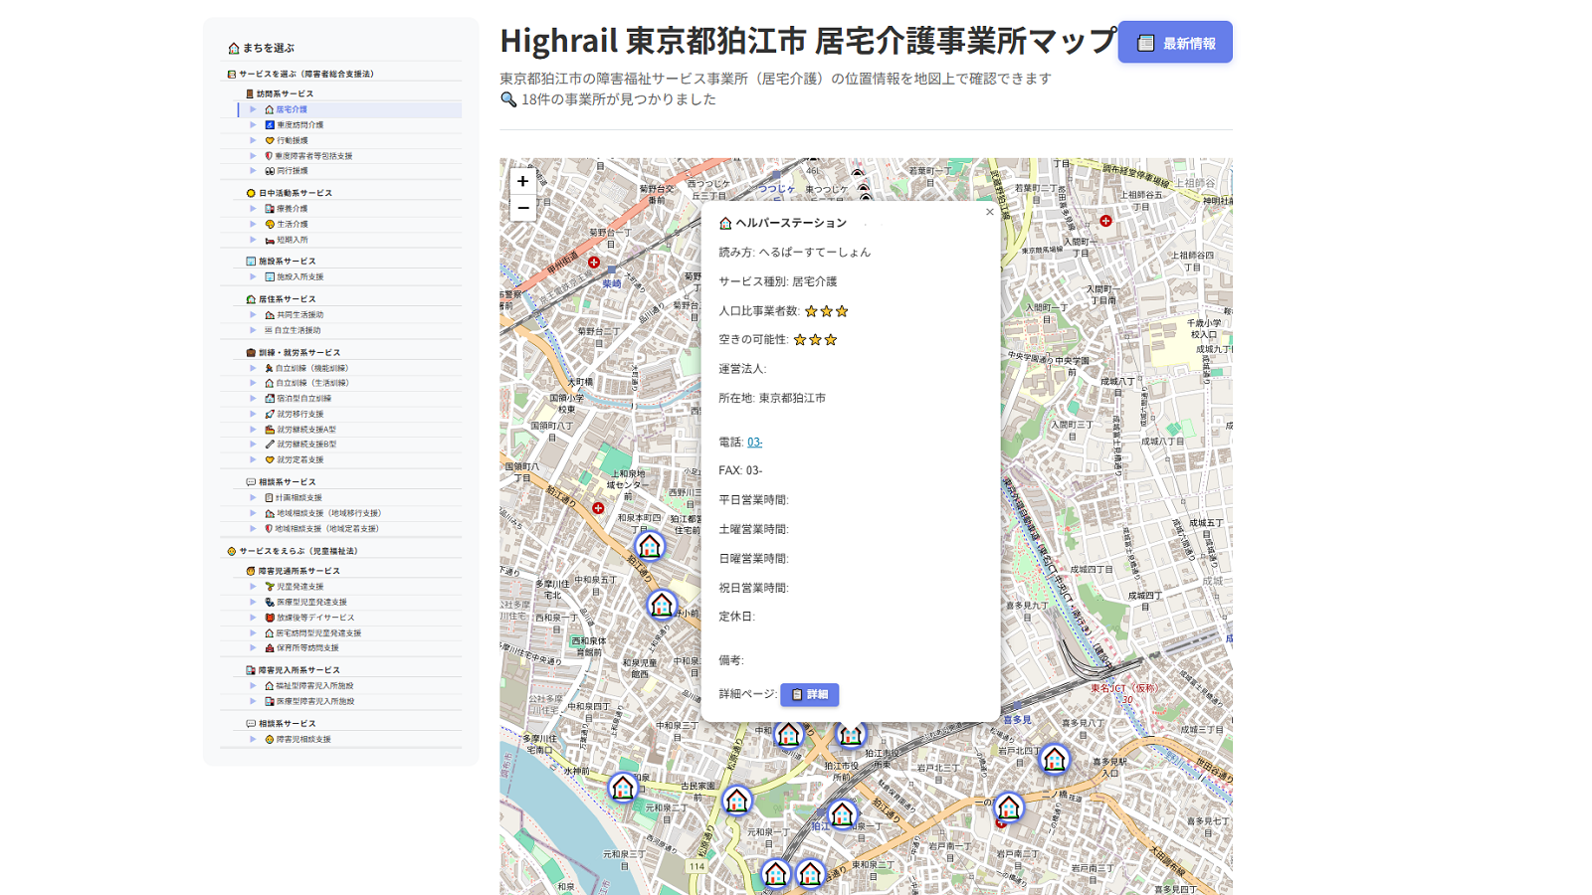This screenshot has height=895, width=1592.
Task: Click the backpack icon for 放課後等デイサービス
Action: [x=269, y=618]
